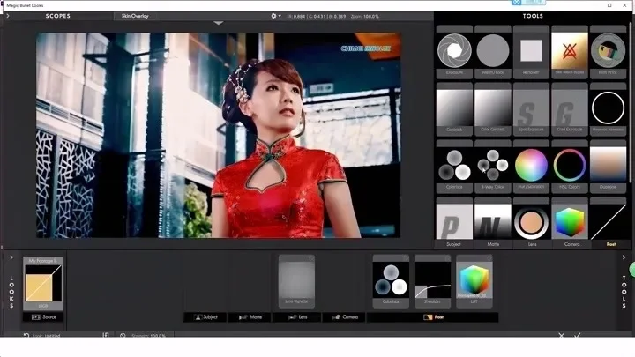Click the Source button under footage thumbnail
This screenshot has width=635, height=357.
(x=44, y=317)
